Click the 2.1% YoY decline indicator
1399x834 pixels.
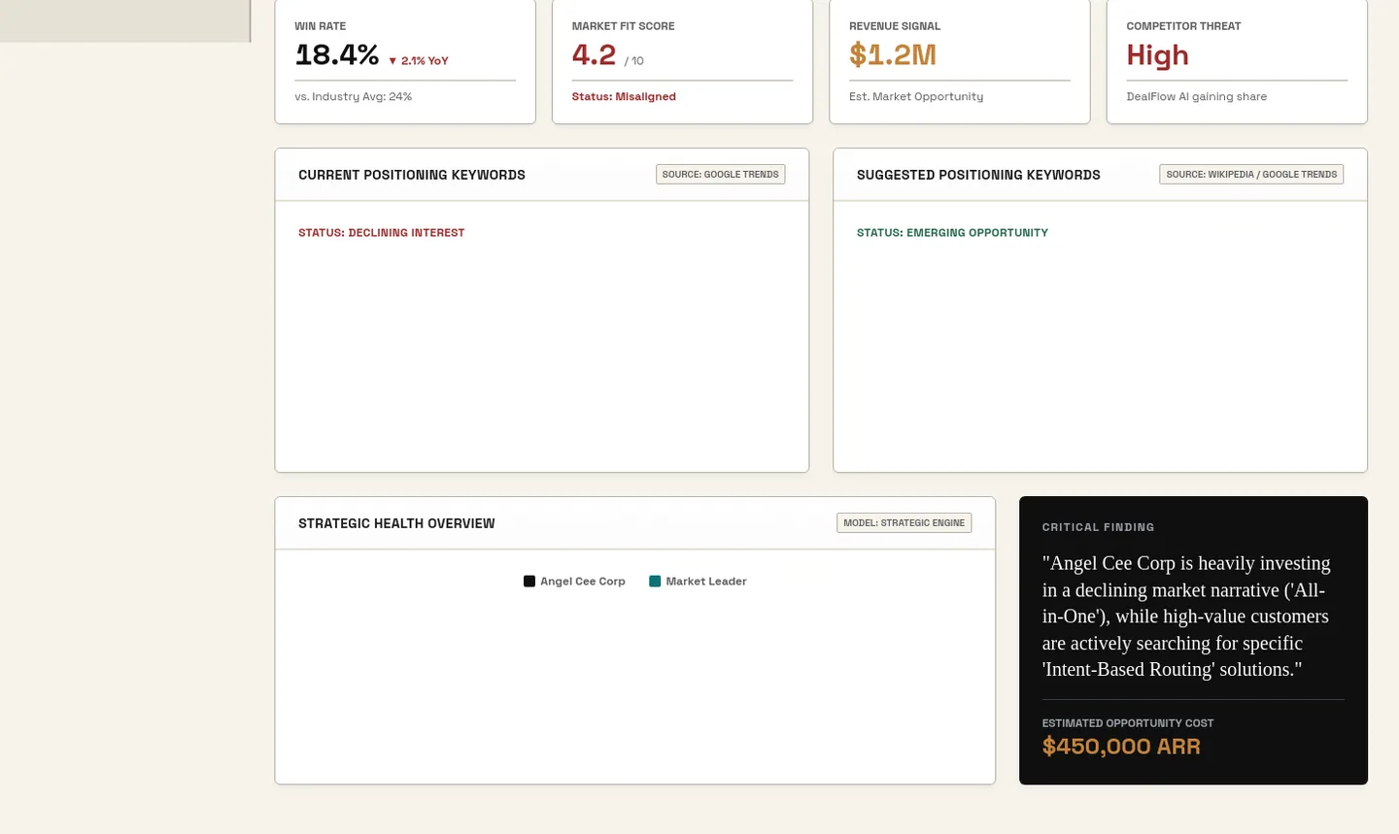pyautogui.click(x=418, y=60)
